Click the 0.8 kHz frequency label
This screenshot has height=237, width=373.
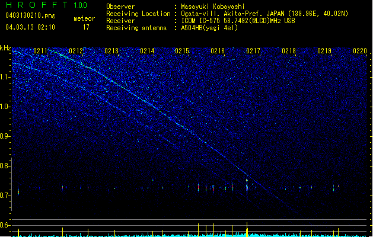(5, 166)
